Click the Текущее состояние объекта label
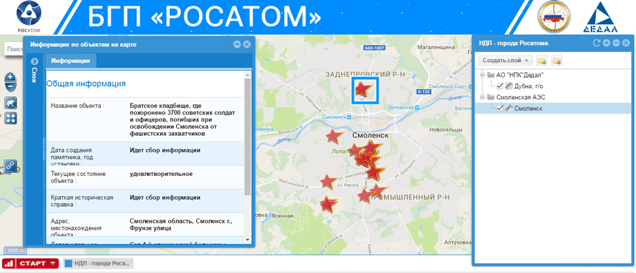The image size is (636, 273). point(78,177)
